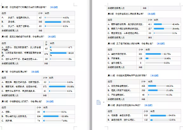Select the percentage "7.64%"

pos(64,121)
